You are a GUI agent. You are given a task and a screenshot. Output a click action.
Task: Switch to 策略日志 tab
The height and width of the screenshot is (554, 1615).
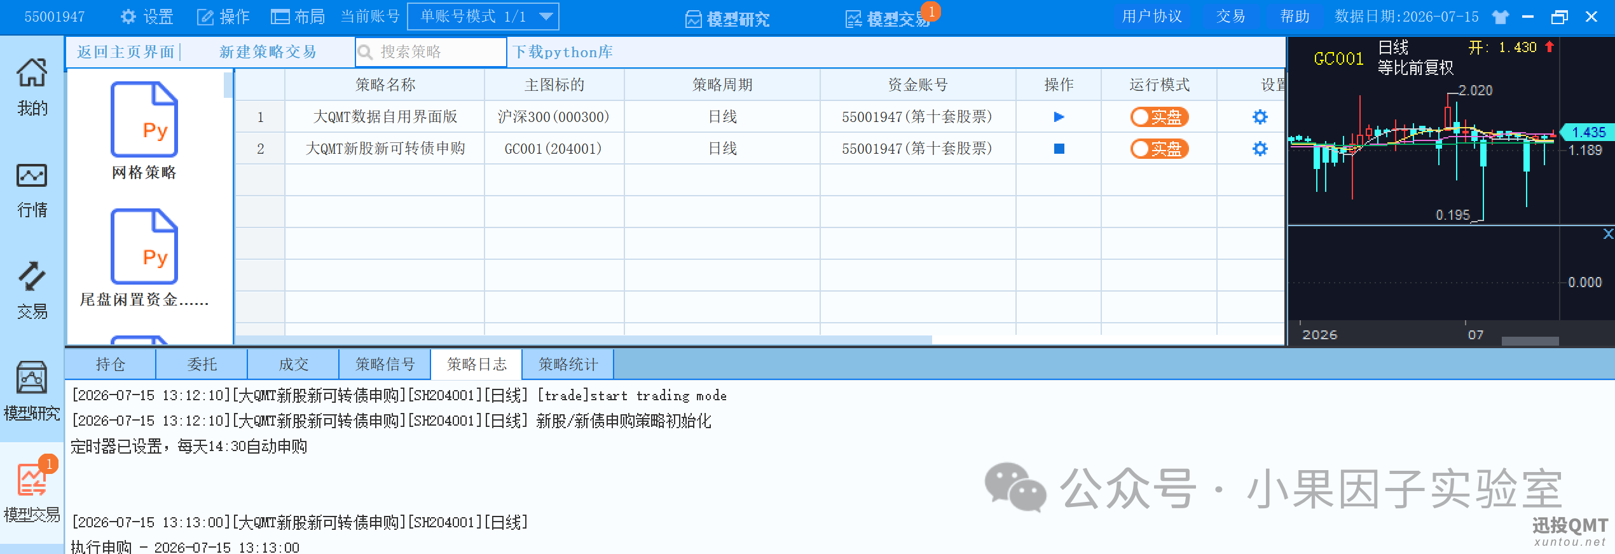click(477, 364)
